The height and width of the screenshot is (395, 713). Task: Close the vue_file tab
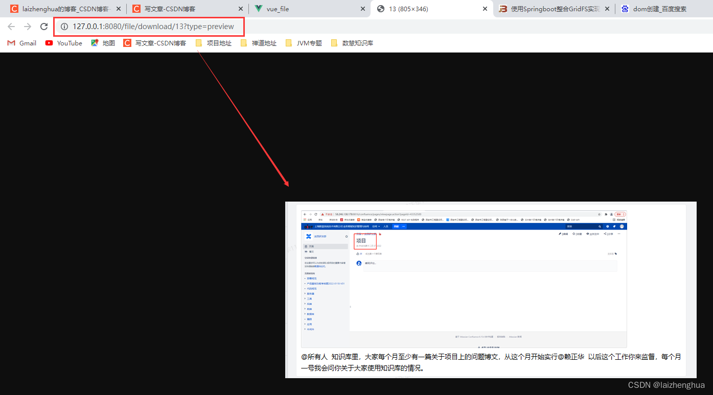(363, 9)
